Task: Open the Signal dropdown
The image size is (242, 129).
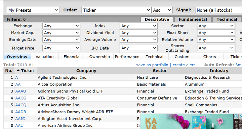Action: tap(218, 10)
